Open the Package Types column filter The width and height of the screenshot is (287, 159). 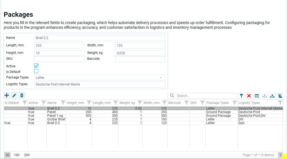pyautogui.click(x=234, y=103)
